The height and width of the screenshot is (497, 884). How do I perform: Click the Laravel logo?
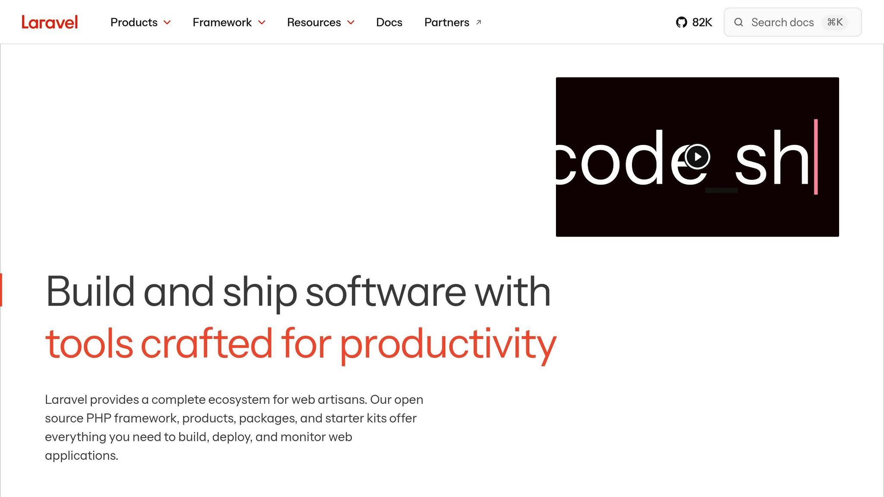[50, 22]
